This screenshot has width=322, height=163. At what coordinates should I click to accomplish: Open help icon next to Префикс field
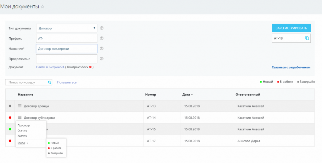coord(102,38)
